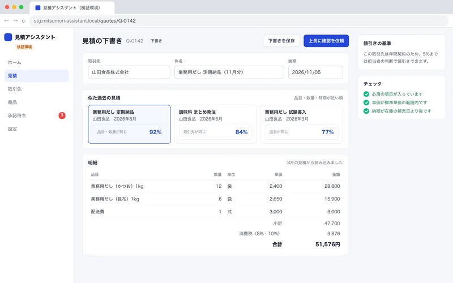The width and height of the screenshot is (453, 283).
Task: Click the total 51,576円
Action: 328,245
